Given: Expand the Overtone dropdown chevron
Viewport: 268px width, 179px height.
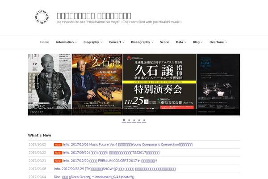Looking at the screenshot, I should click(x=226, y=43).
